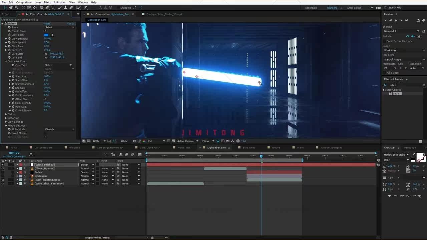Click the stopwatch next to Glow Intensity

click(9, 39)
